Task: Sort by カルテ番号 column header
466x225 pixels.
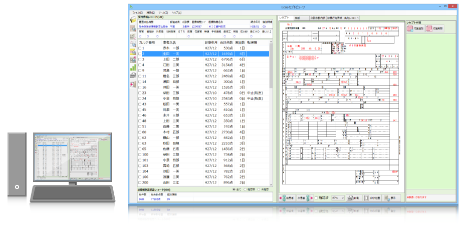Action: 150,42
